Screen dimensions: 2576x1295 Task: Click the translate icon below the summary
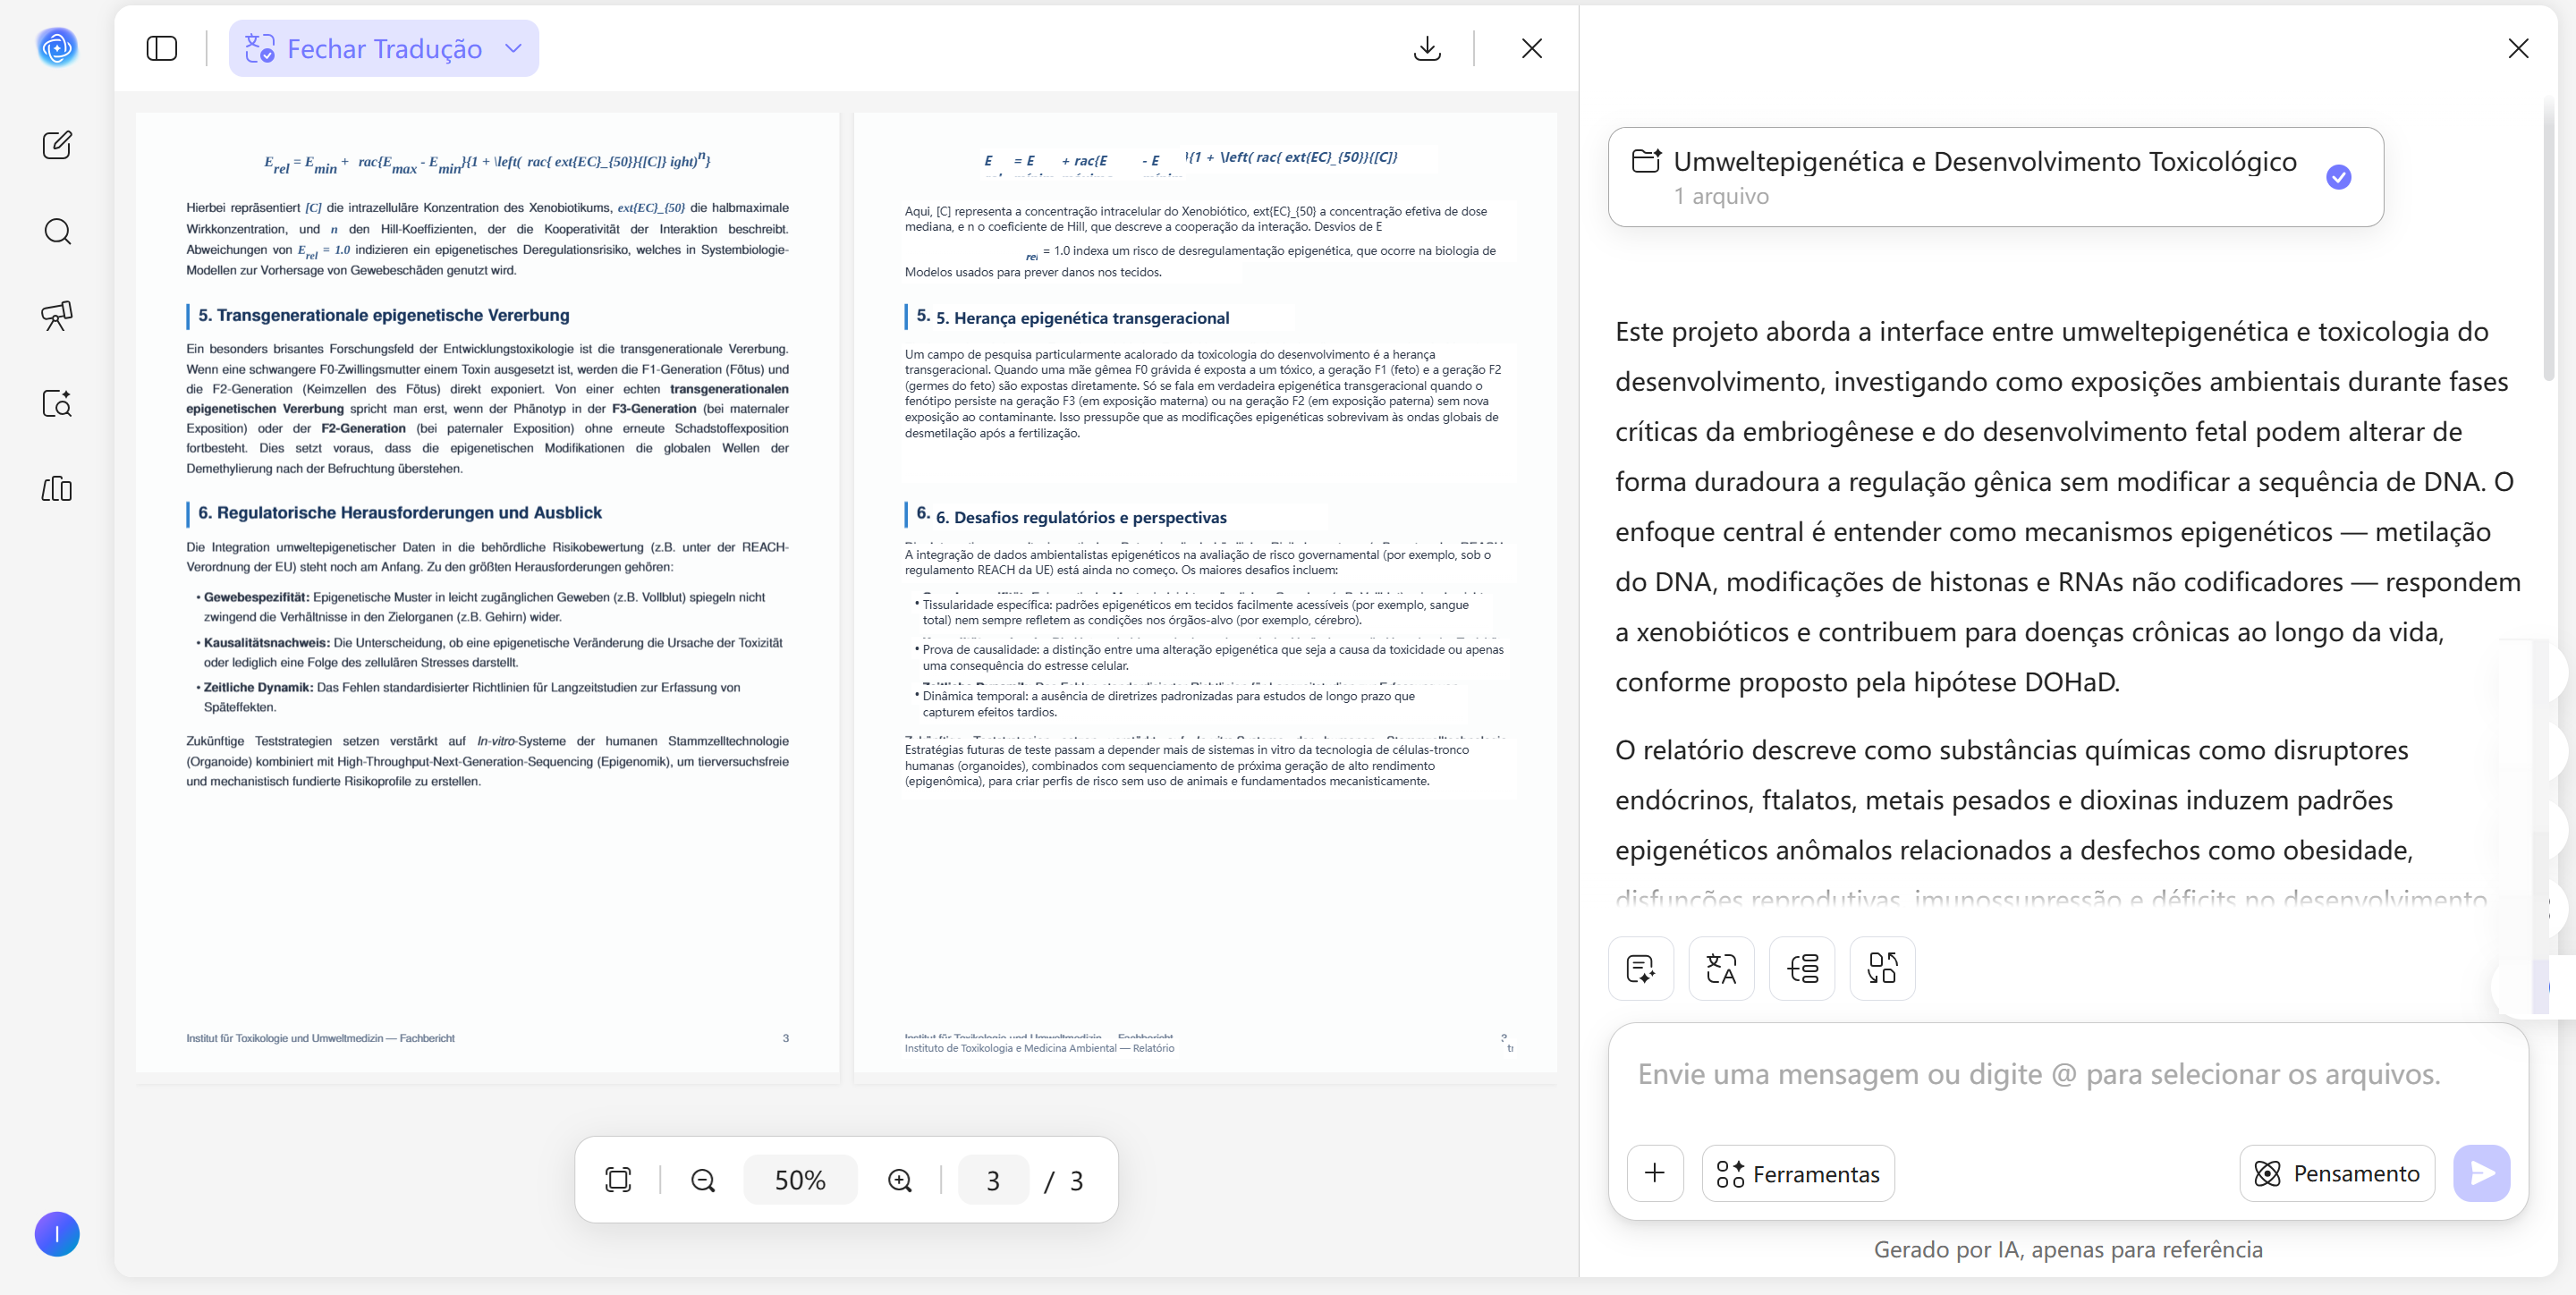(x=1721, y=968)
